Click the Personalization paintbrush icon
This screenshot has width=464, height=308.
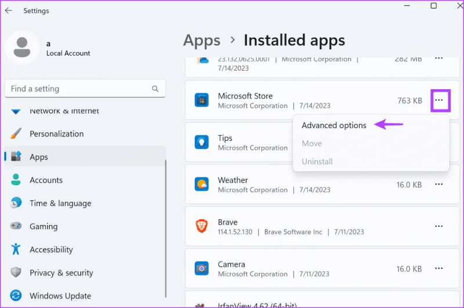coord(16,133)
